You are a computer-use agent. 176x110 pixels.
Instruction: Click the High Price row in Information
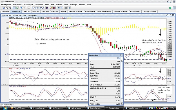click(x=105, y=76)
